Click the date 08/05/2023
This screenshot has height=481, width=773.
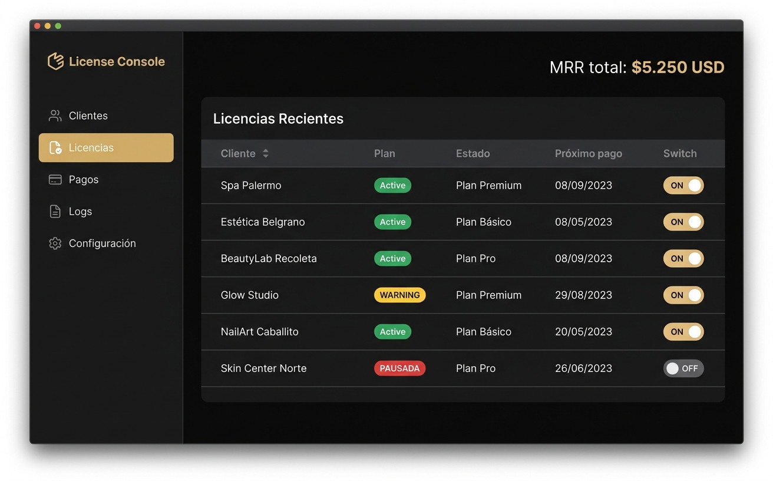pos(583,222)
